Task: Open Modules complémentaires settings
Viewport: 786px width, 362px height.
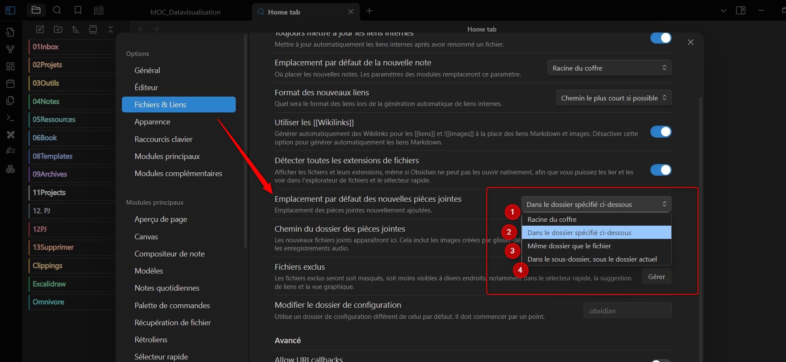Action: click(x=179, y=173)
